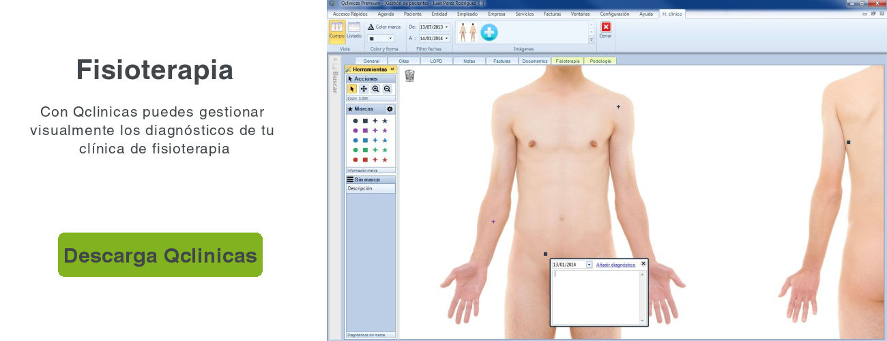Click the Descarga Qclinicas button
Screen dimensions: 887x341
tap(160, 255)
